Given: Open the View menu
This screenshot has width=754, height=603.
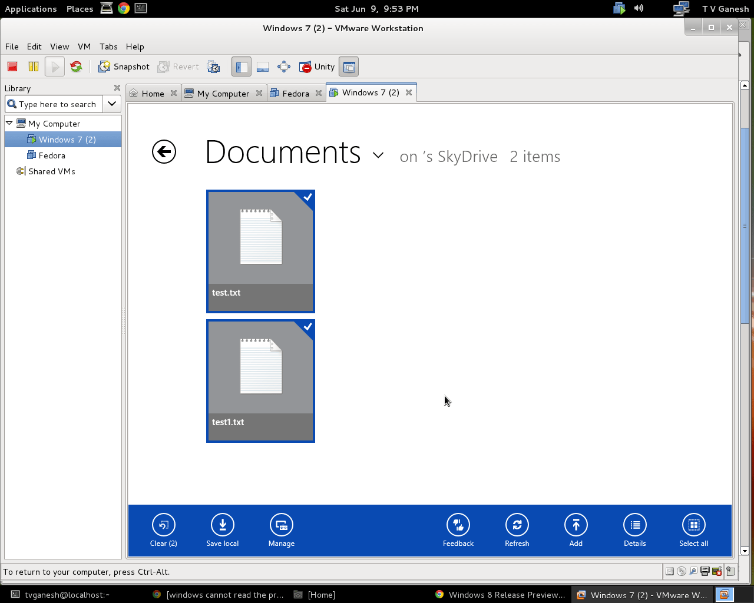Looking at the screenshot, I should (59, 47).
